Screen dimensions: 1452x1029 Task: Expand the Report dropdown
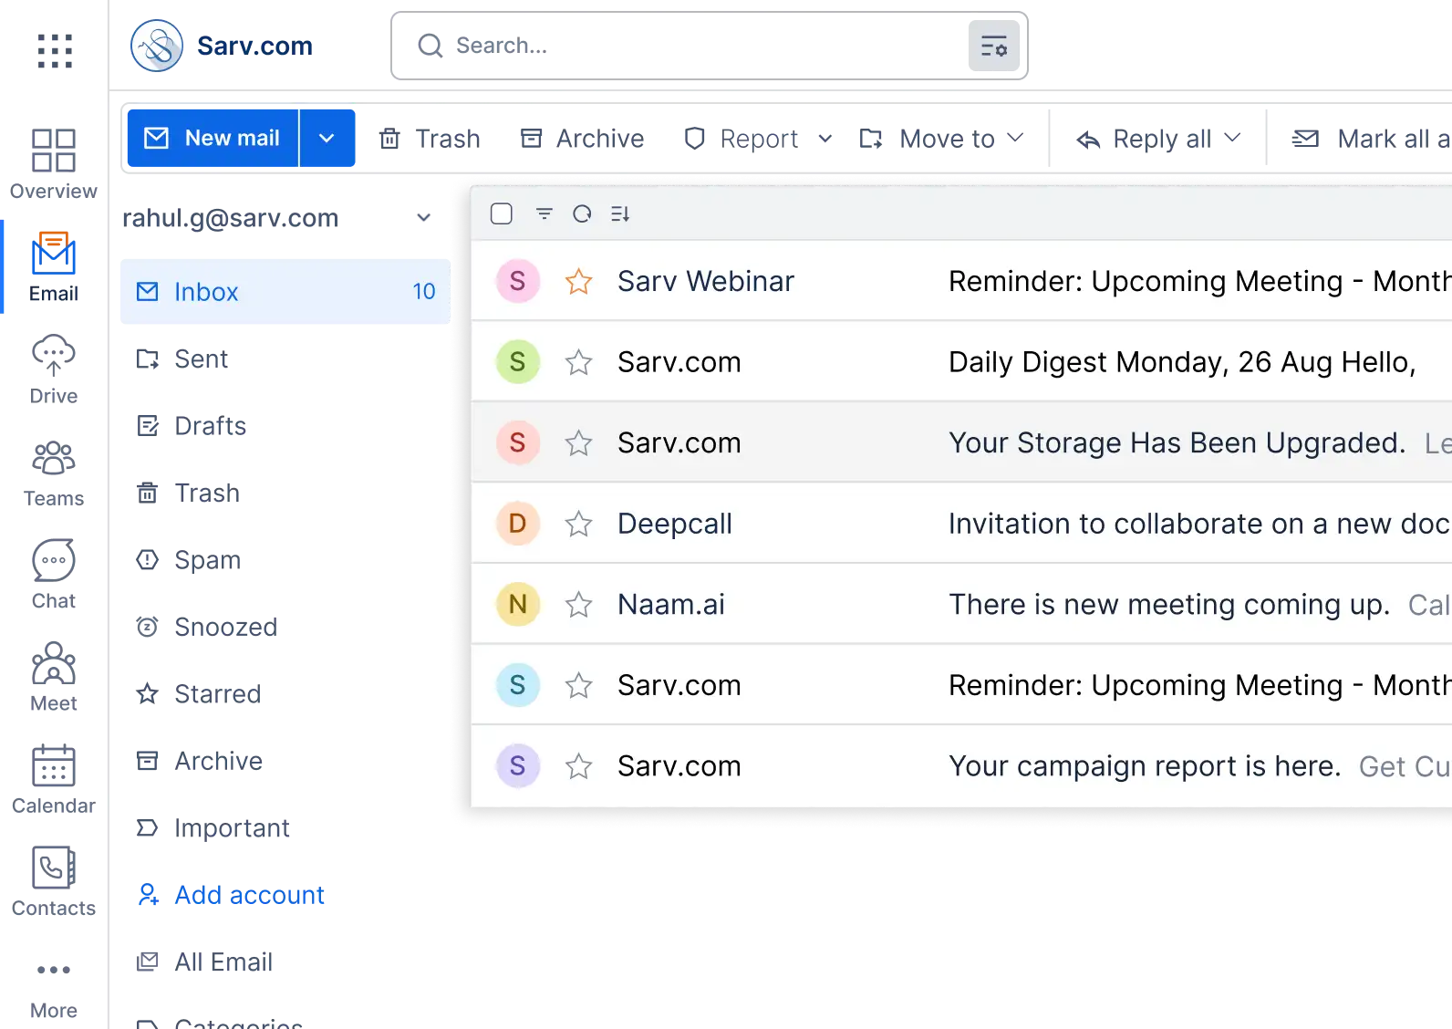click(x=825, y=139)
